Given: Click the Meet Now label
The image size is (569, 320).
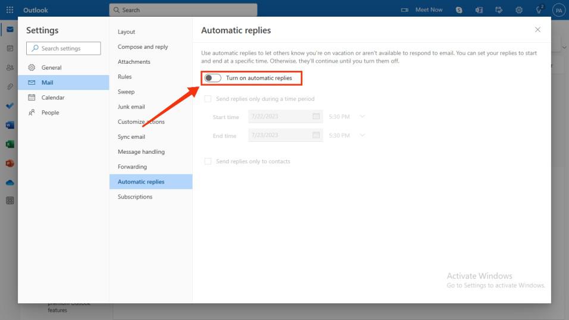Looking at the screenshot, I should tap(429, 10).
